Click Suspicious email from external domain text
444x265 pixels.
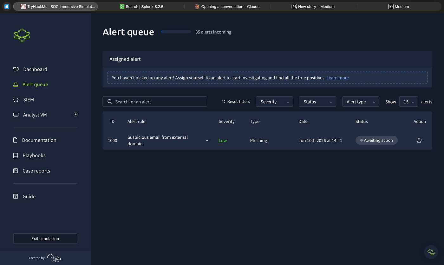click(158, 140)
